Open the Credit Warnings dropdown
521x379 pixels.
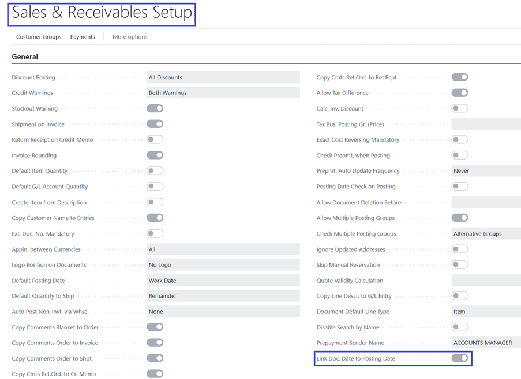click(223, 93)
